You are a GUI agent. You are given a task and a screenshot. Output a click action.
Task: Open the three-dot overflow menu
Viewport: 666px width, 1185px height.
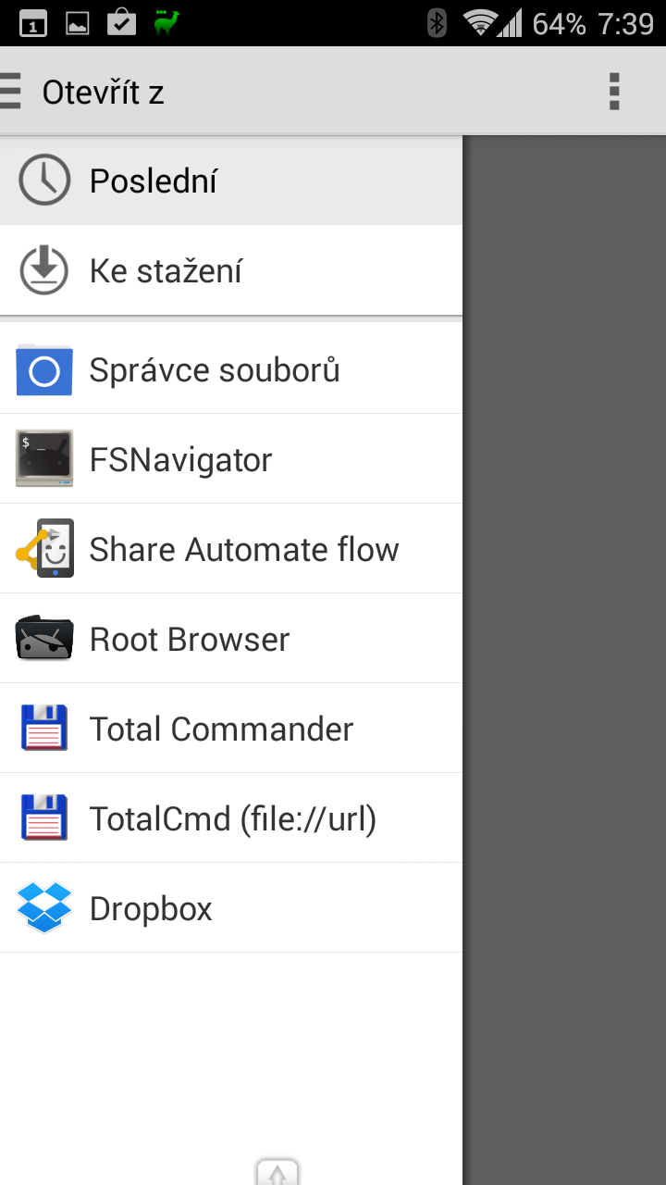pyautogui.click(x=614, y=92)
